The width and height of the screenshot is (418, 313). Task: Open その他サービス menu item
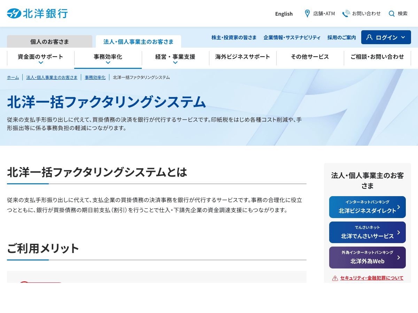point(310,57)
